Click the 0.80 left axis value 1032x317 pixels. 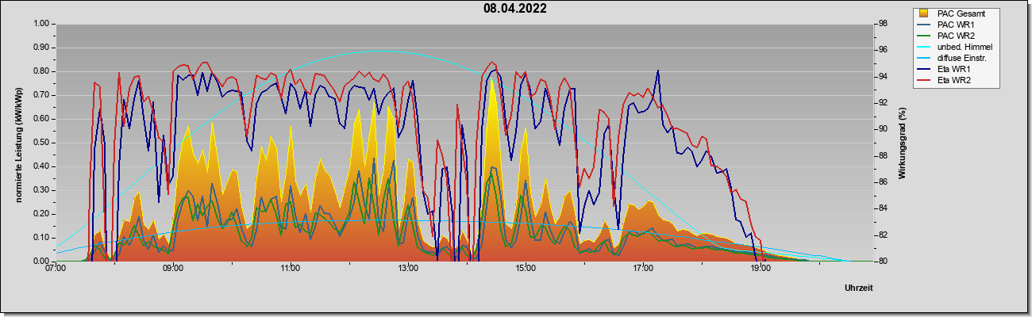41,71
